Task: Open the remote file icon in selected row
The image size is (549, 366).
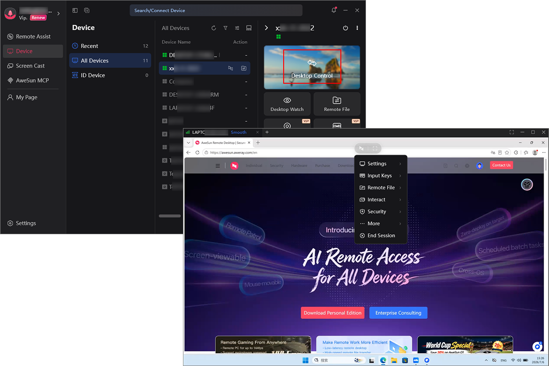Action: (x=244, y=68)
